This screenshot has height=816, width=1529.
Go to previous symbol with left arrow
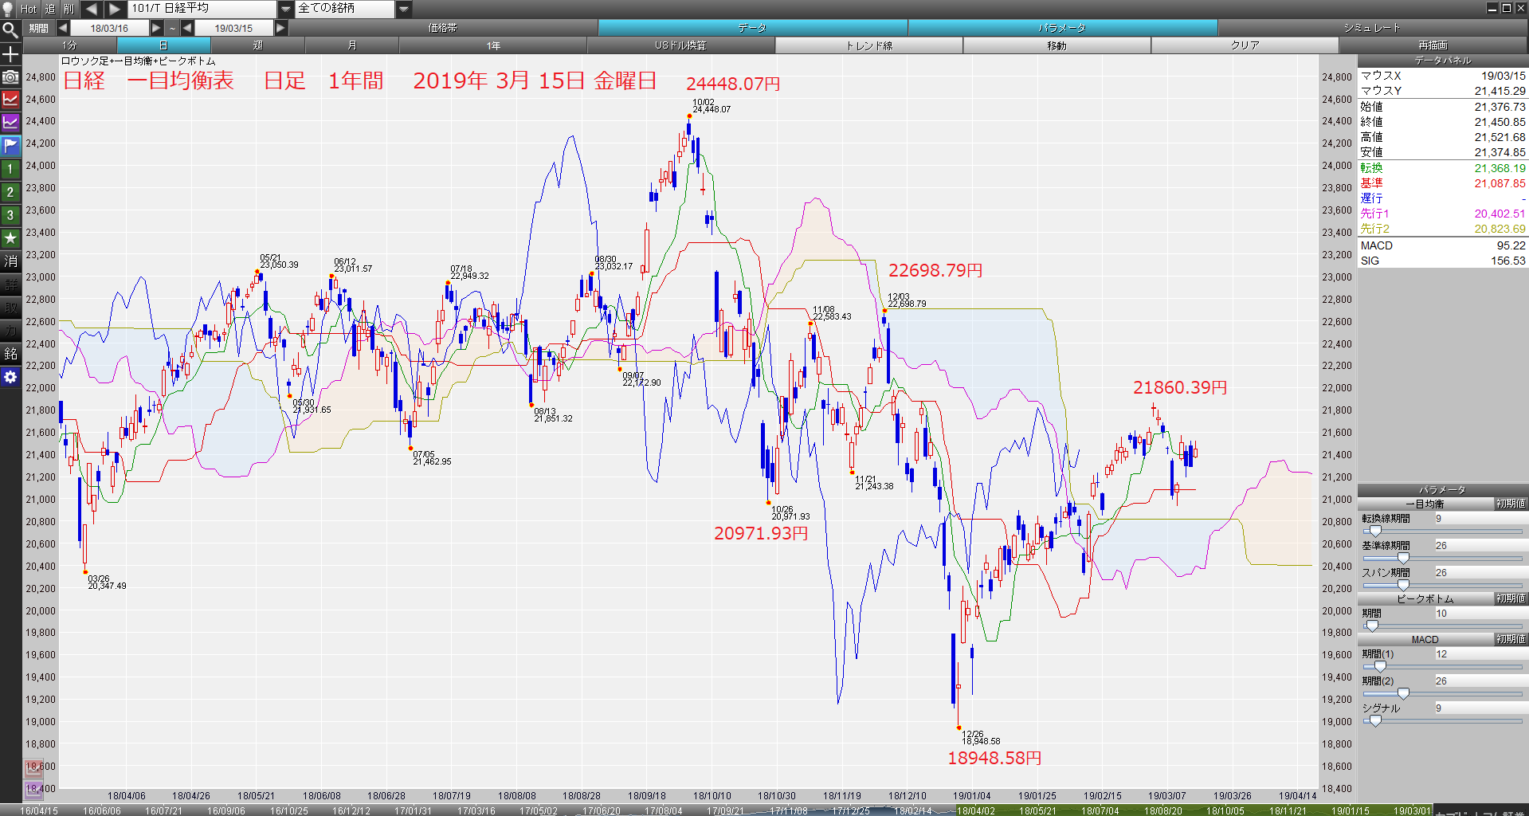92,9
